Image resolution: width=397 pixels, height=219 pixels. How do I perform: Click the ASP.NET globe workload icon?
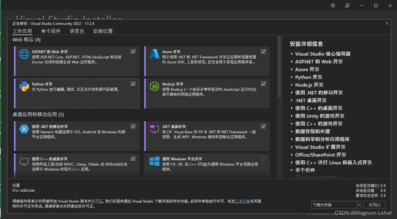tap(24, 54)
